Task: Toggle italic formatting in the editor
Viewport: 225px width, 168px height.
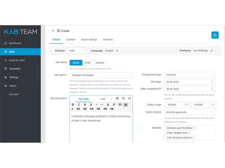Action: click(x=79, y=105)
